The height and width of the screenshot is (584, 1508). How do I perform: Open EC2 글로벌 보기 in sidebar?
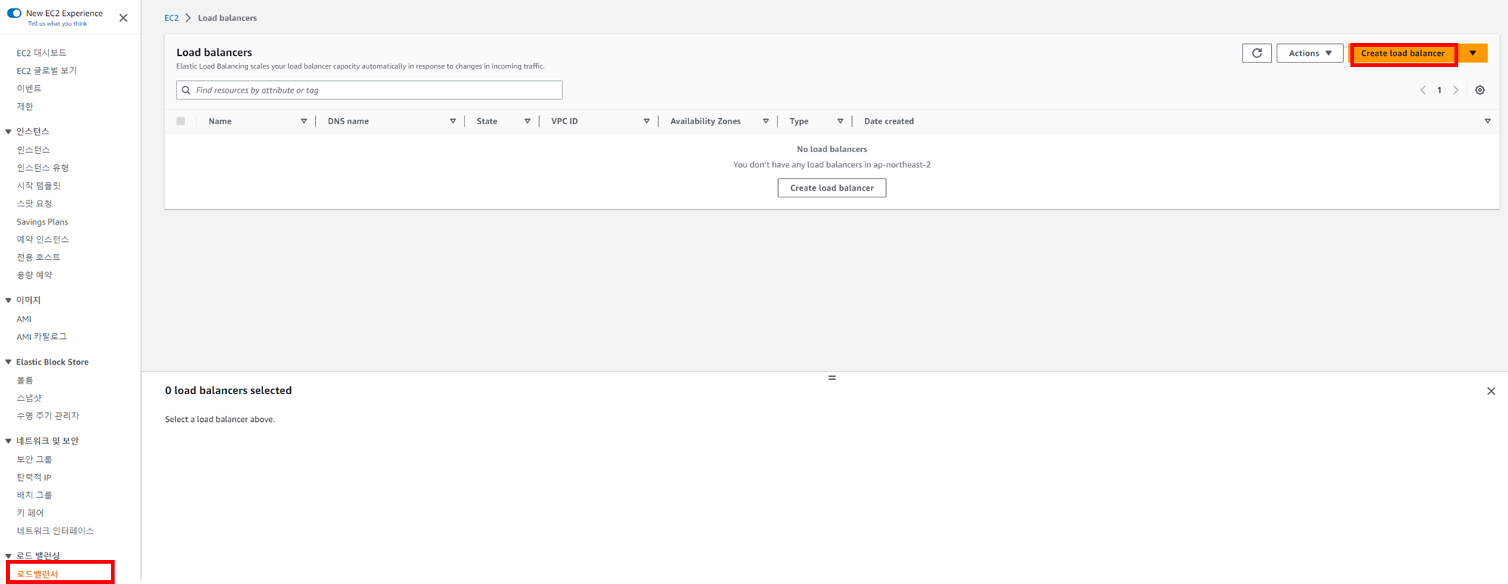(x=47, y=71)
